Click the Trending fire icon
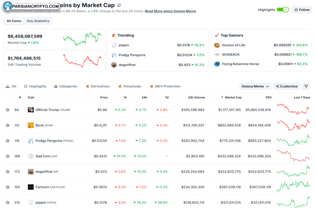The image size is (316, 210). pyautogui.click(x=114, y=35)
